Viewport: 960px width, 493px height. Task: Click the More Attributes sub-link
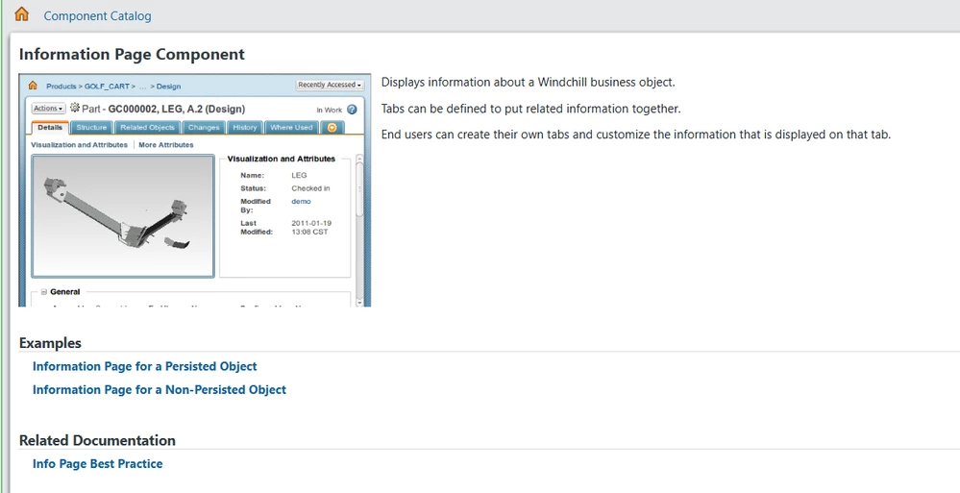coord(166,144)
